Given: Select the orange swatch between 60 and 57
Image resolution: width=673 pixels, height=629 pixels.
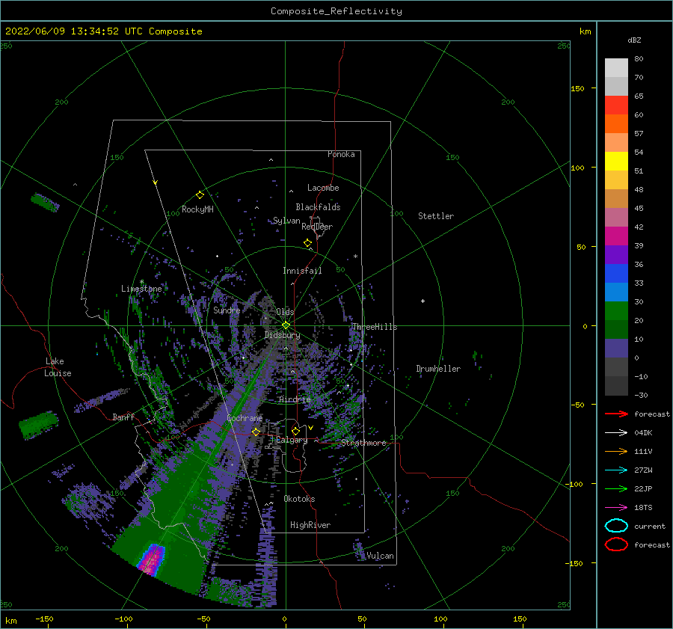Looking at the screenshot, I should (x=616, y=124).
